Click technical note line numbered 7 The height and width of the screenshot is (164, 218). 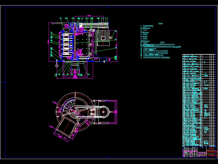tap(155, 58)
